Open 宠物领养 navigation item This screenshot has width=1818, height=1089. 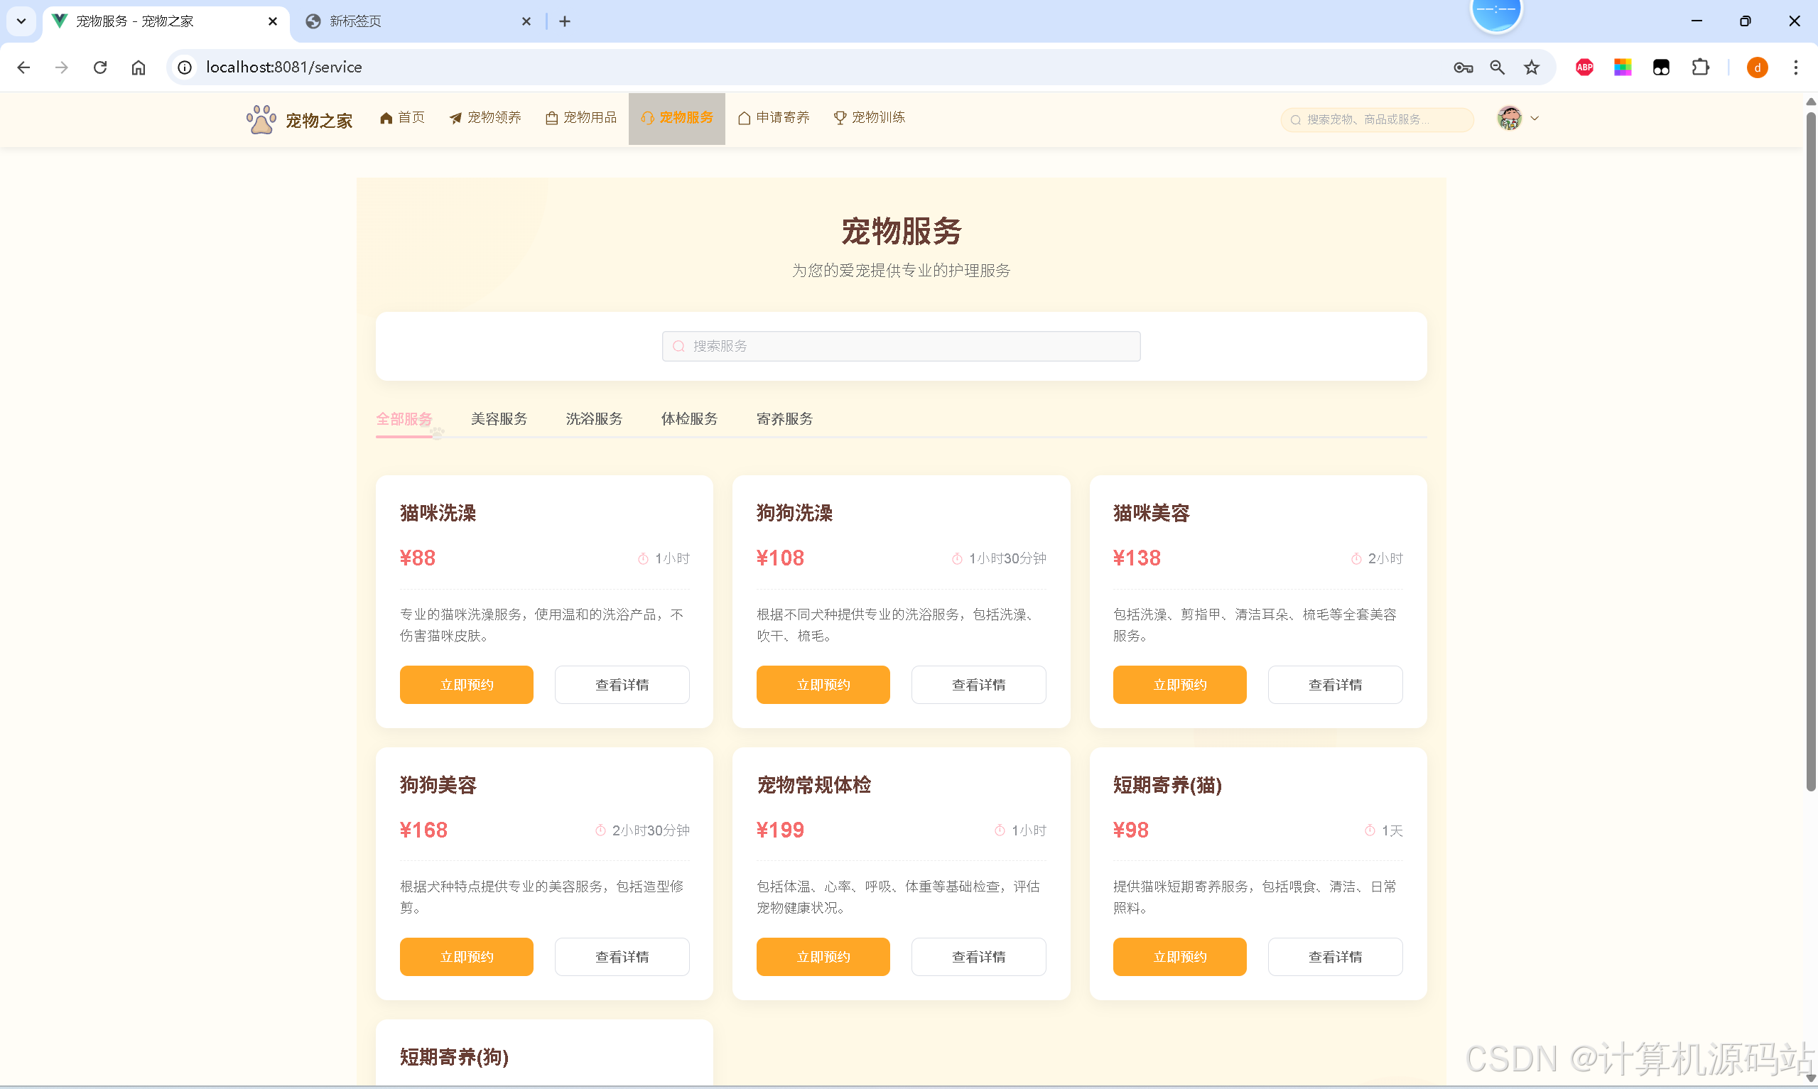pyautogui.click(x=485, y=118)
